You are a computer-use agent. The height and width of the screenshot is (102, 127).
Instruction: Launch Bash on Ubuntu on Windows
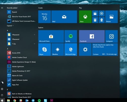[x=21, y=94]
